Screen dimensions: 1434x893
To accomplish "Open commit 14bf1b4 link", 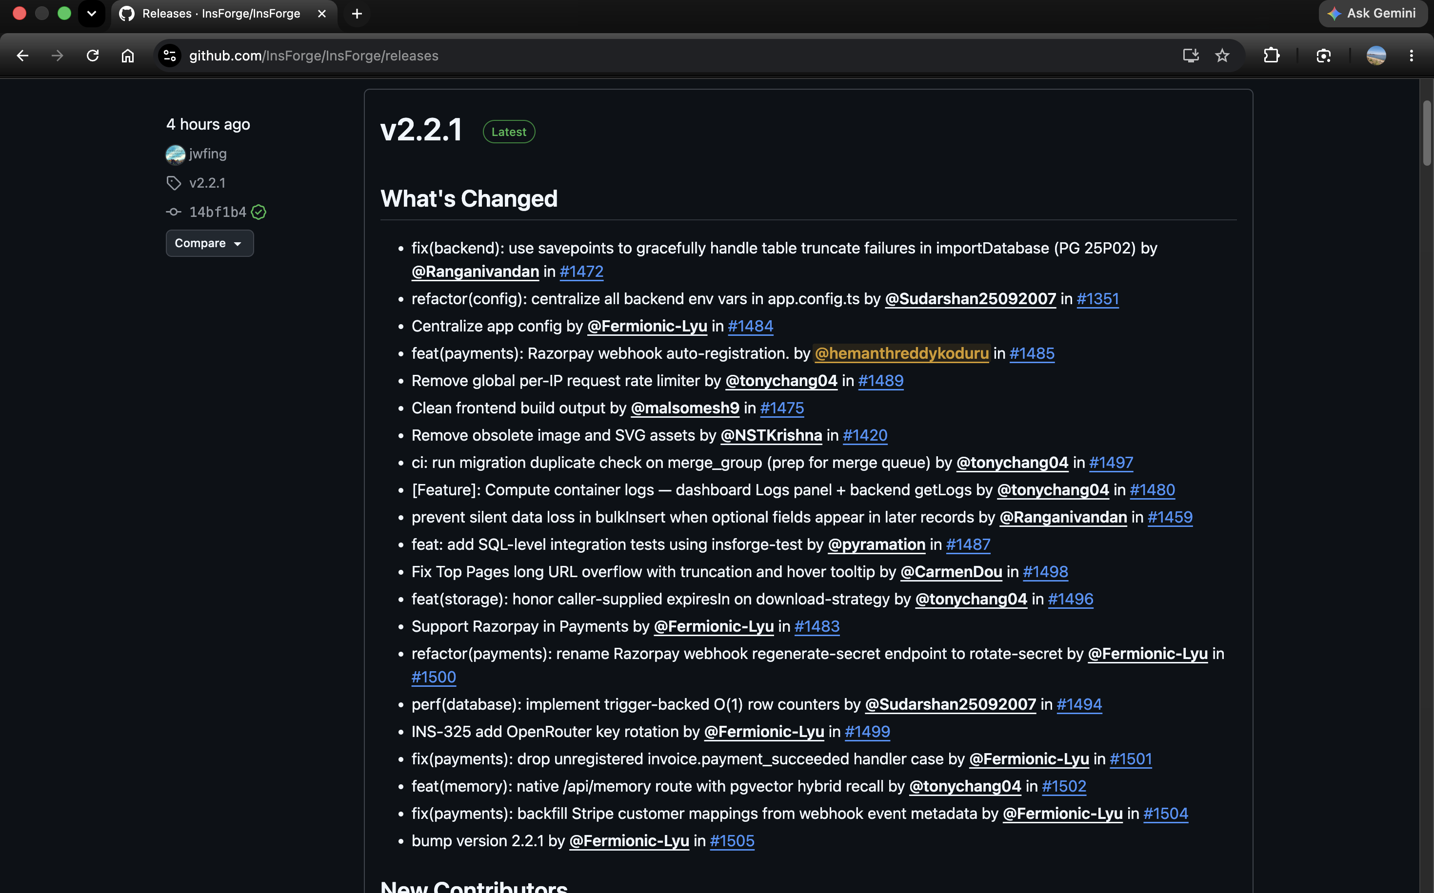I will (x=218, y=212).
